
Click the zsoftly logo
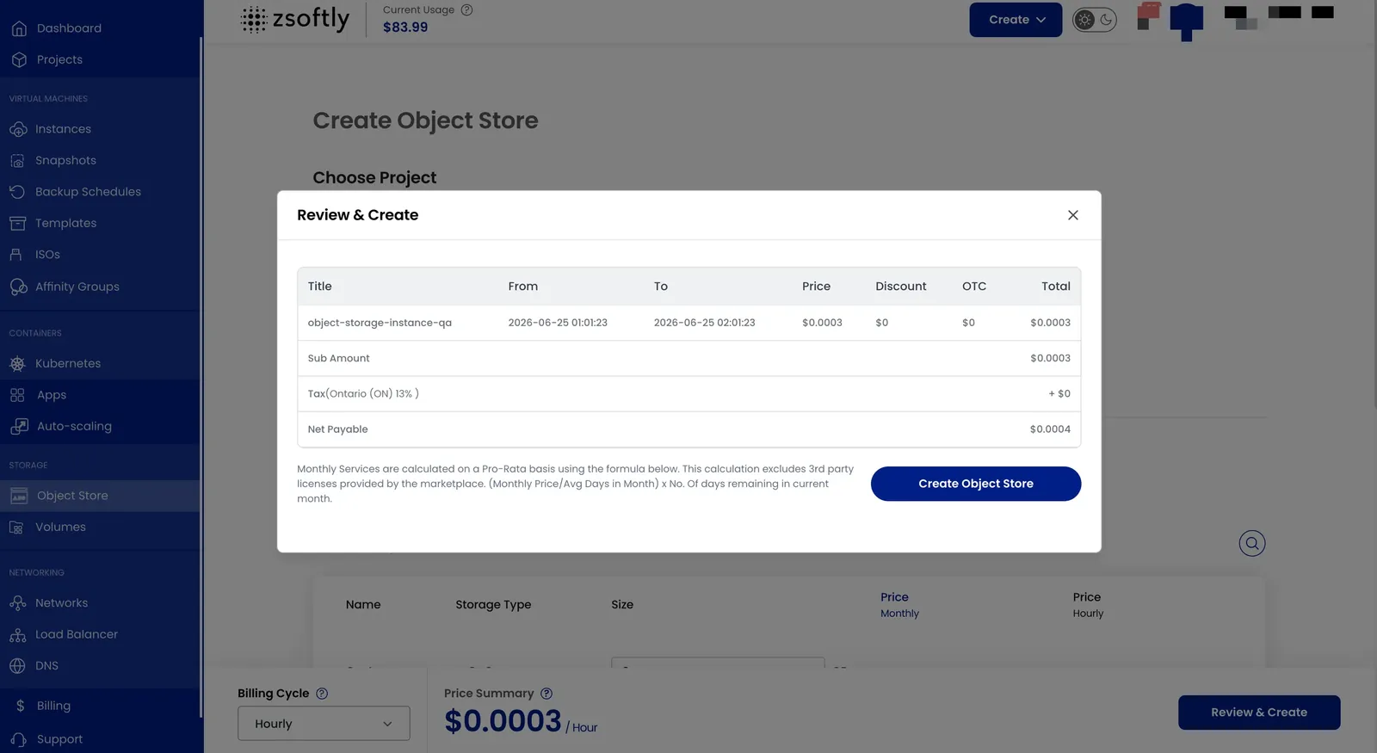coord(295,19)
